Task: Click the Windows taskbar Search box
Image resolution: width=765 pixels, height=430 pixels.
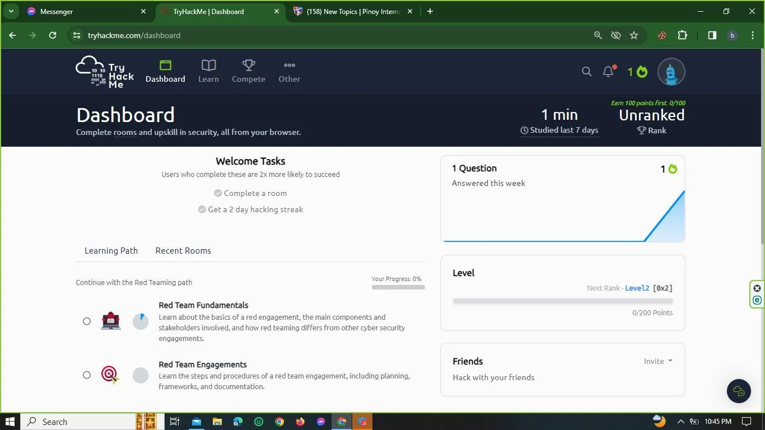Action: (78, 422)
